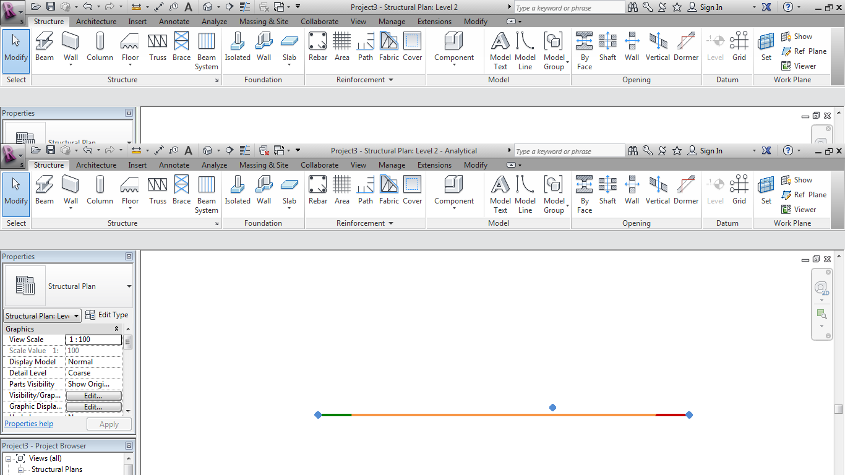Click the Edit Type button
845x475 pixels.
107,315
